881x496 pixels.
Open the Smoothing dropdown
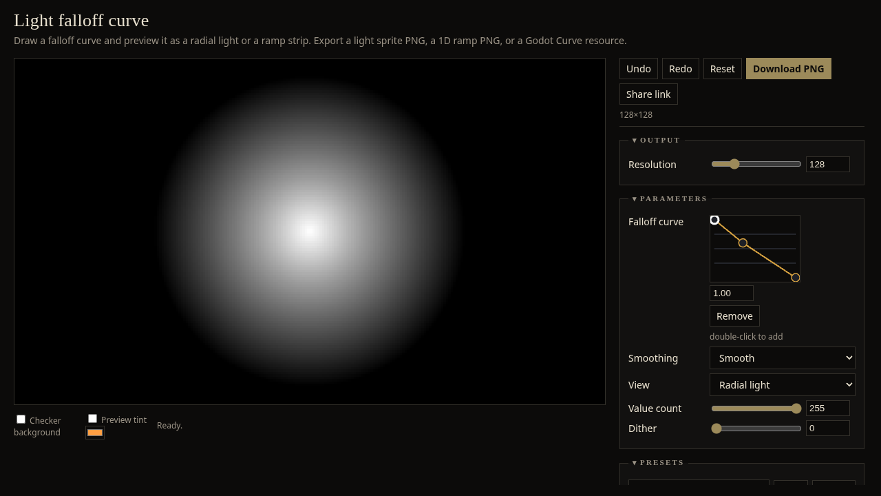point(783,358)
